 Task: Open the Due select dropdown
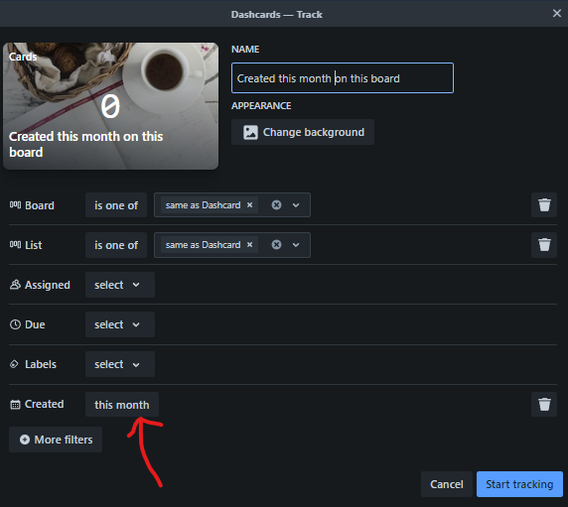pyautogui.click(x=120, y=324)
